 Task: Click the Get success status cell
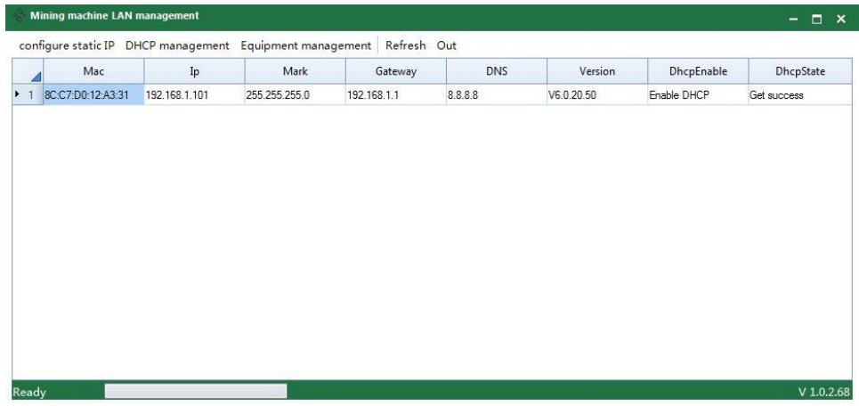tap(798, 94)
